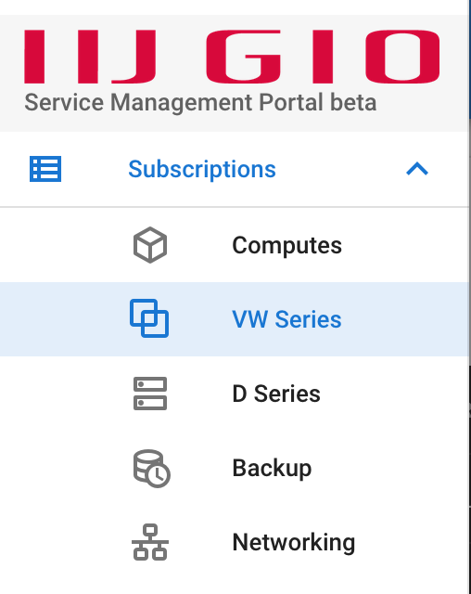This screenshot has width=471, height=594.
Task: Click the Subscriptions list icon
Action: [45, 169]
